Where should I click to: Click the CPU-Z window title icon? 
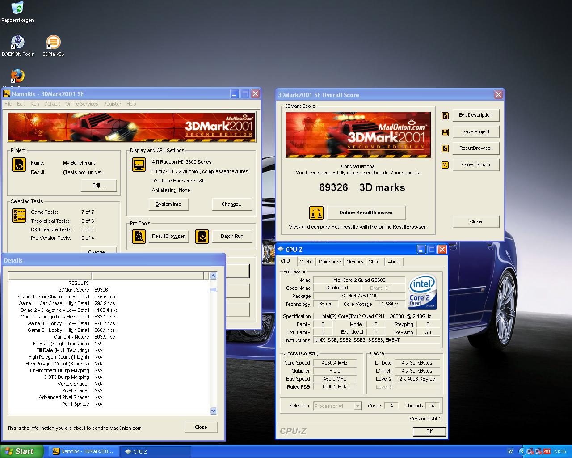[280, 250]
